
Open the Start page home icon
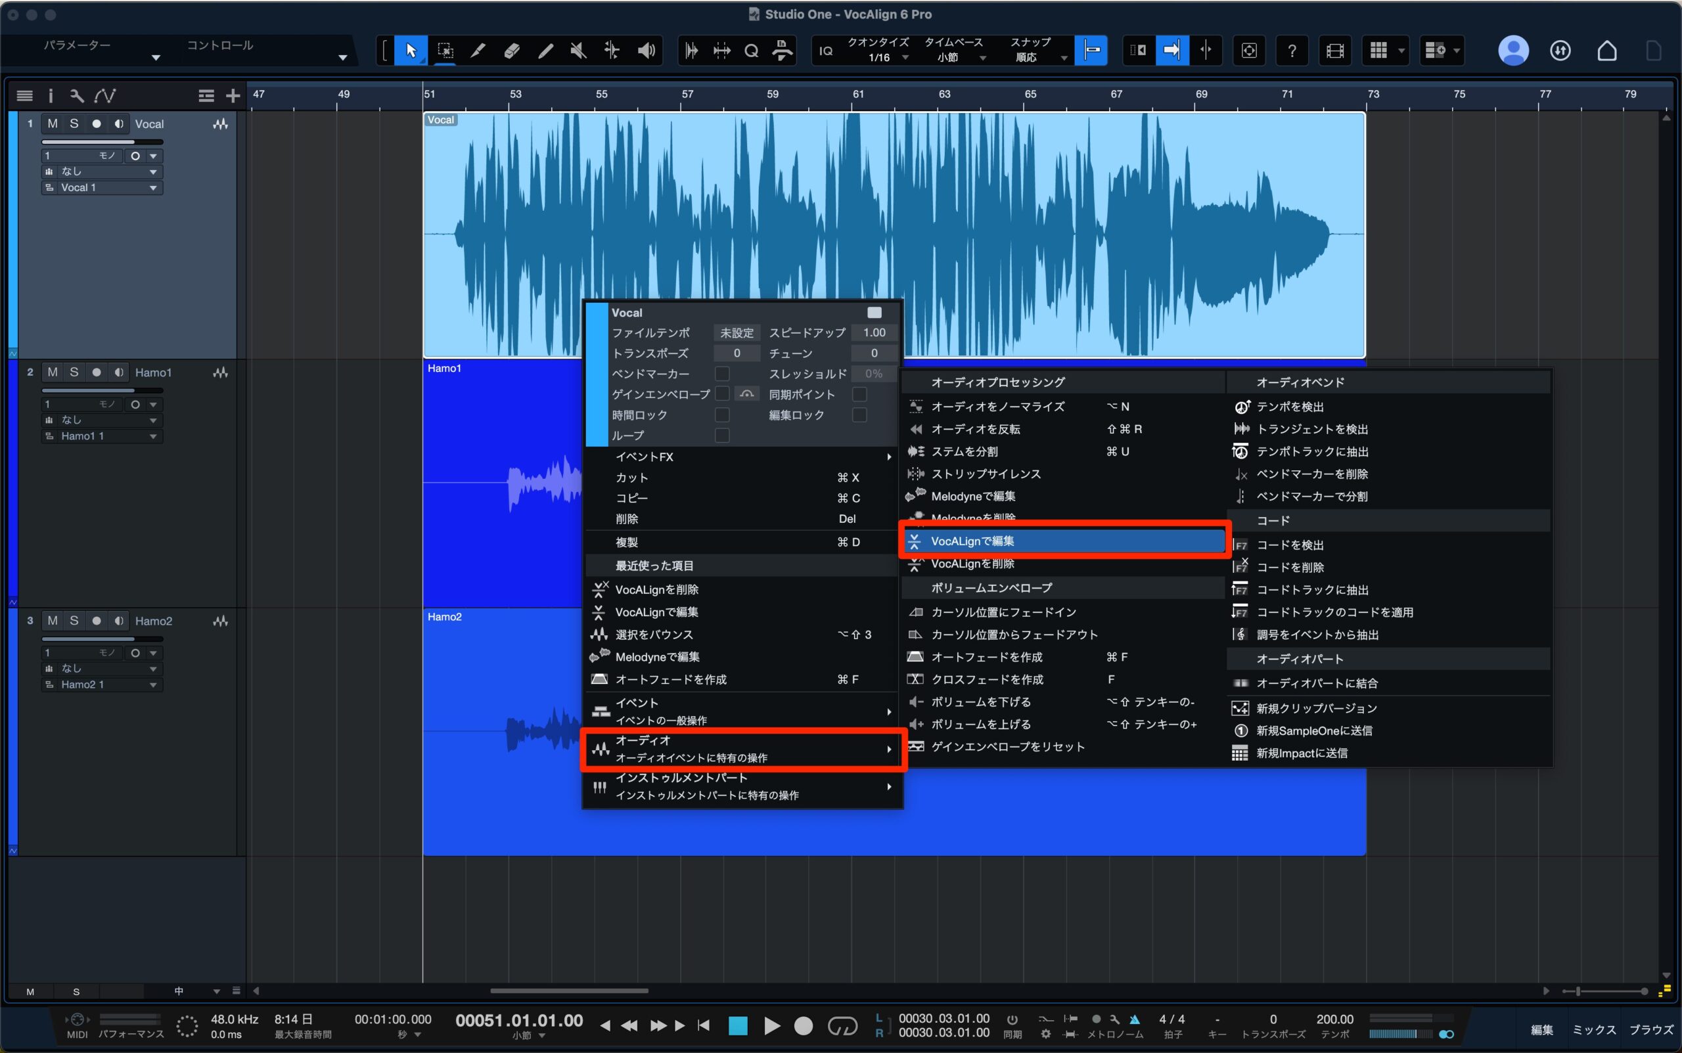(x=1607, y=50)
